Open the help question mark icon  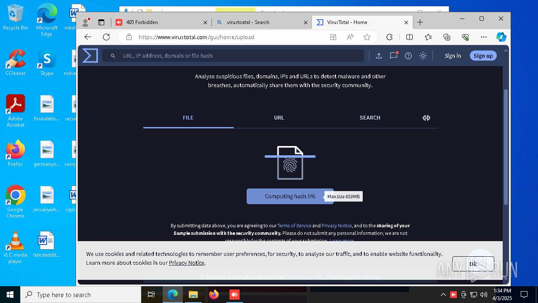pyautogui.click(x=408, y=56)
